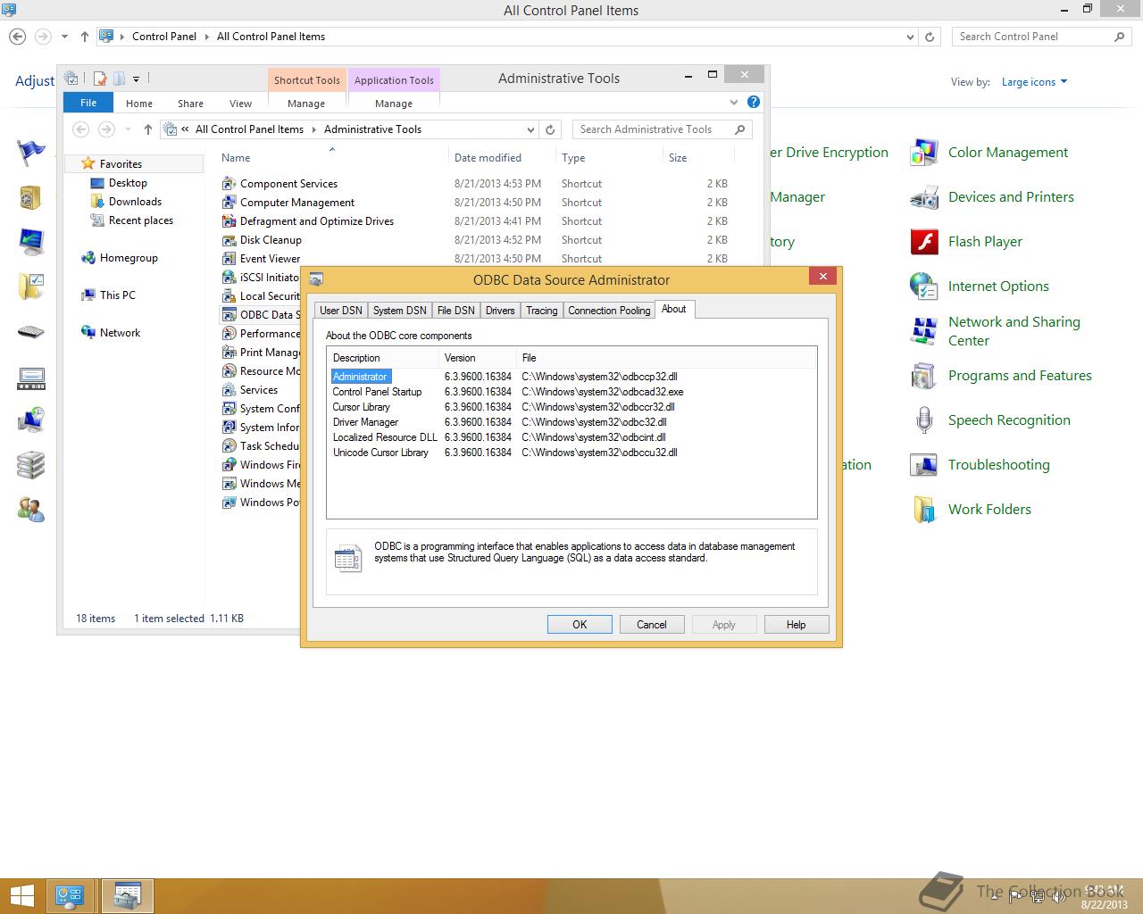The image size is (1143, 914).
Task: Switch to the Connection Pooling tab
Action: 609,311
